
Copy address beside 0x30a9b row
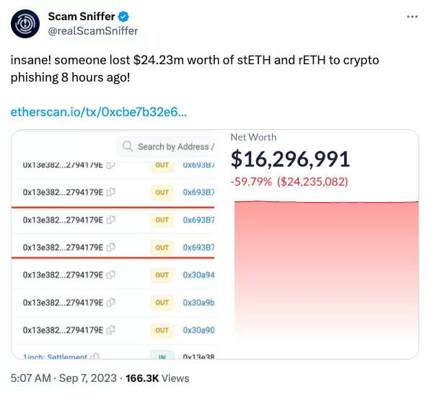tap(111, 302)
